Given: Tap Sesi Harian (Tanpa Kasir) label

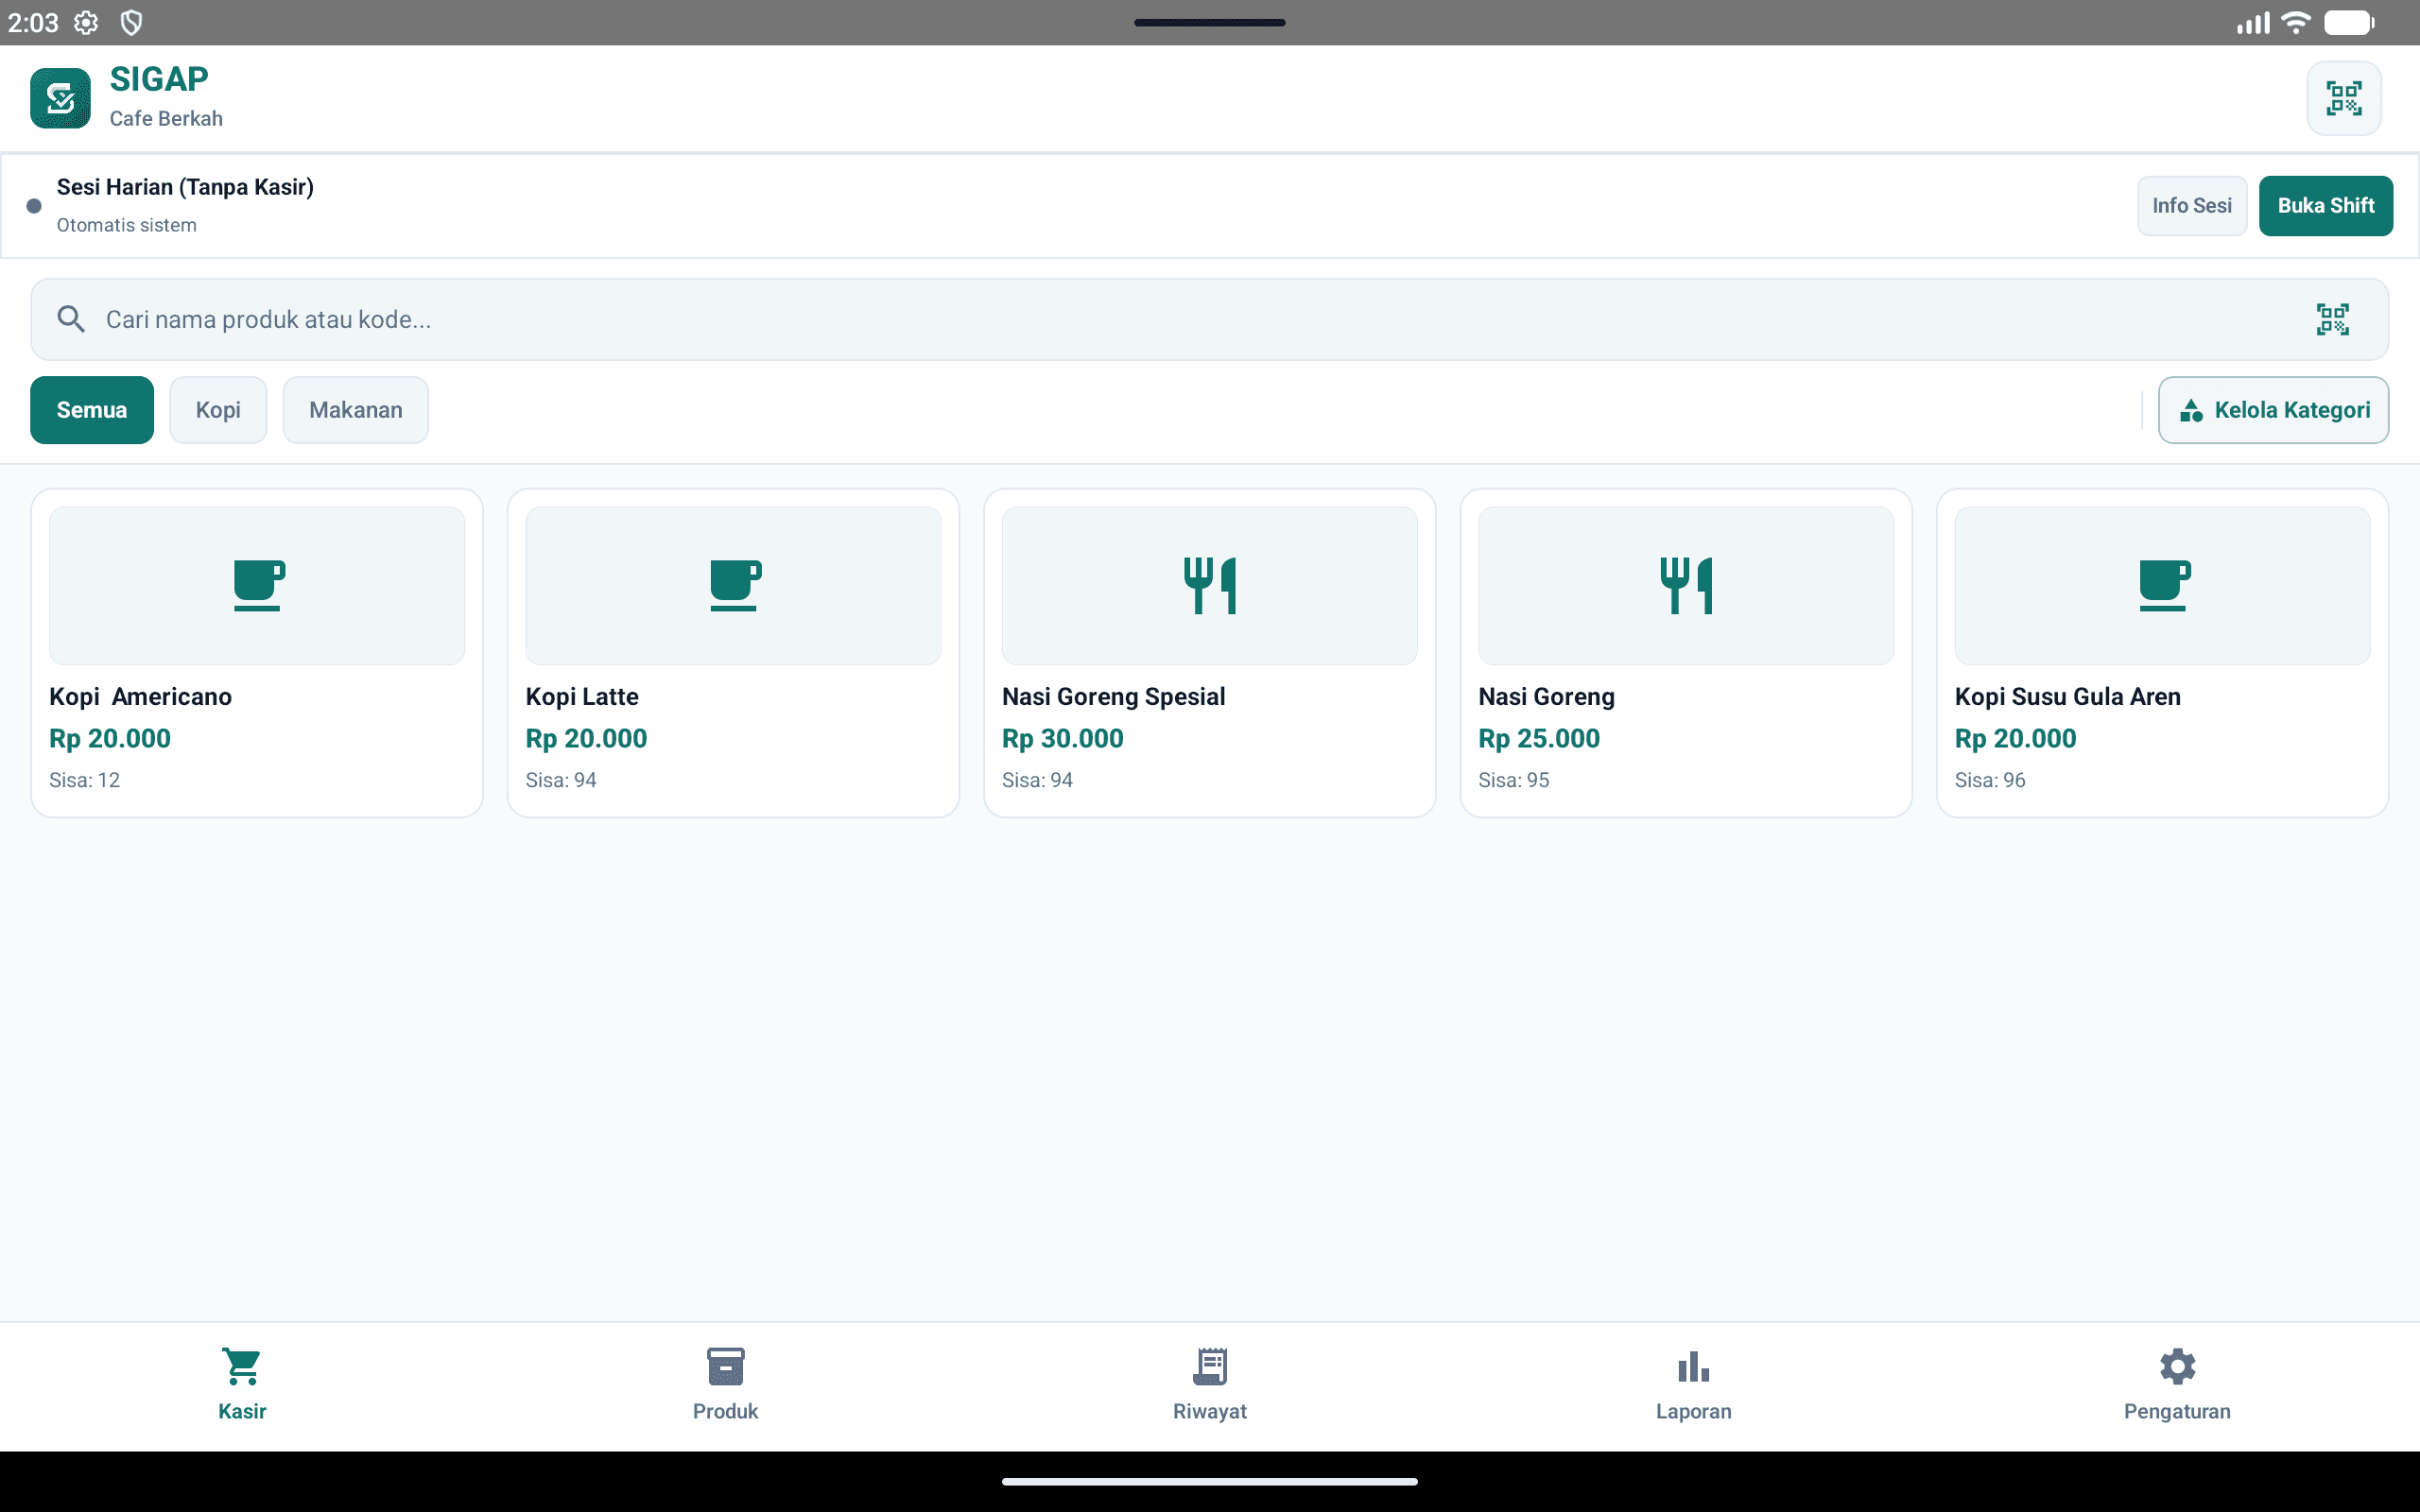Looking at the screenshot, I should pyautogui.click(x=185, y=187).
